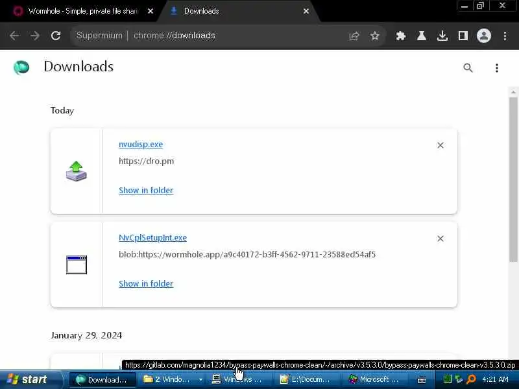The height and width of the screenshot is (389, 519).
Task: Select the Downloads tab
Action: click(x=238, y=11)
